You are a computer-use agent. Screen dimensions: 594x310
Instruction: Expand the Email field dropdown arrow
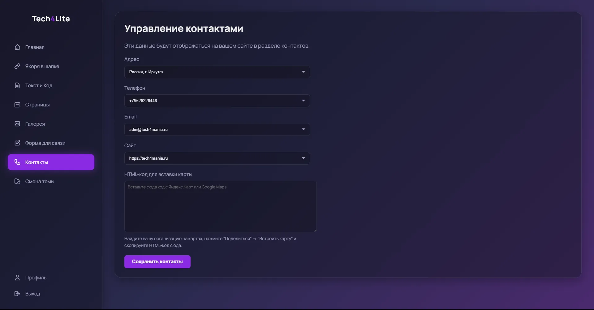coord(303,129)
